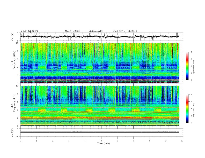205x158 pixels.
Task: Click the ch.1 "Frequency (kHz)" axis label
Action: tap(14, 60)
